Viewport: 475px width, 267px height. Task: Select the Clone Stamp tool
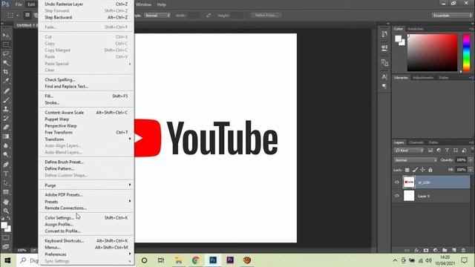6,109
